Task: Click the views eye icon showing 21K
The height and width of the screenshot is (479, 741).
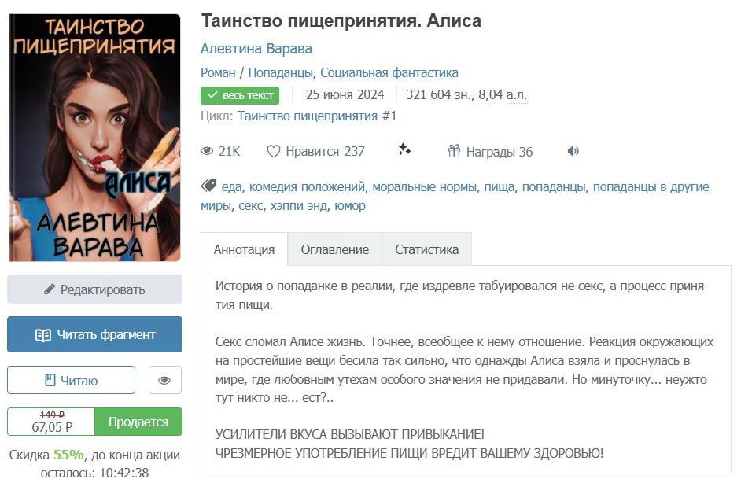Action: click(207, 151)
